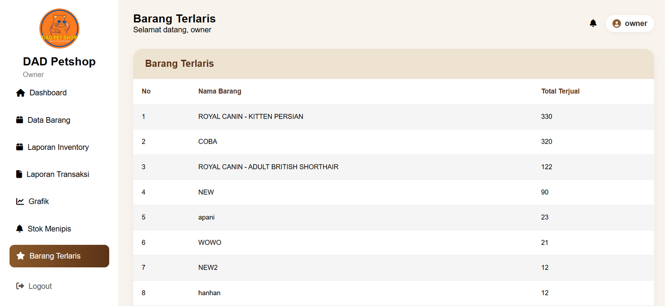Go to Dashboard menu item
Image resolution: width=665 pixels, height=306 pixels.
(59, 93)
